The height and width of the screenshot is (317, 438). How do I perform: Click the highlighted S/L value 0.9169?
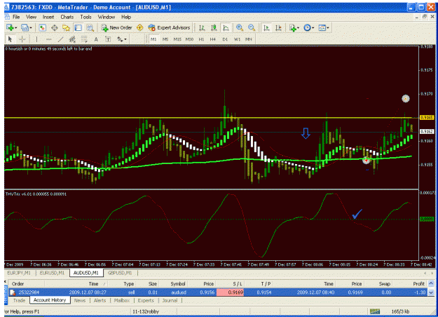(230, 292)
